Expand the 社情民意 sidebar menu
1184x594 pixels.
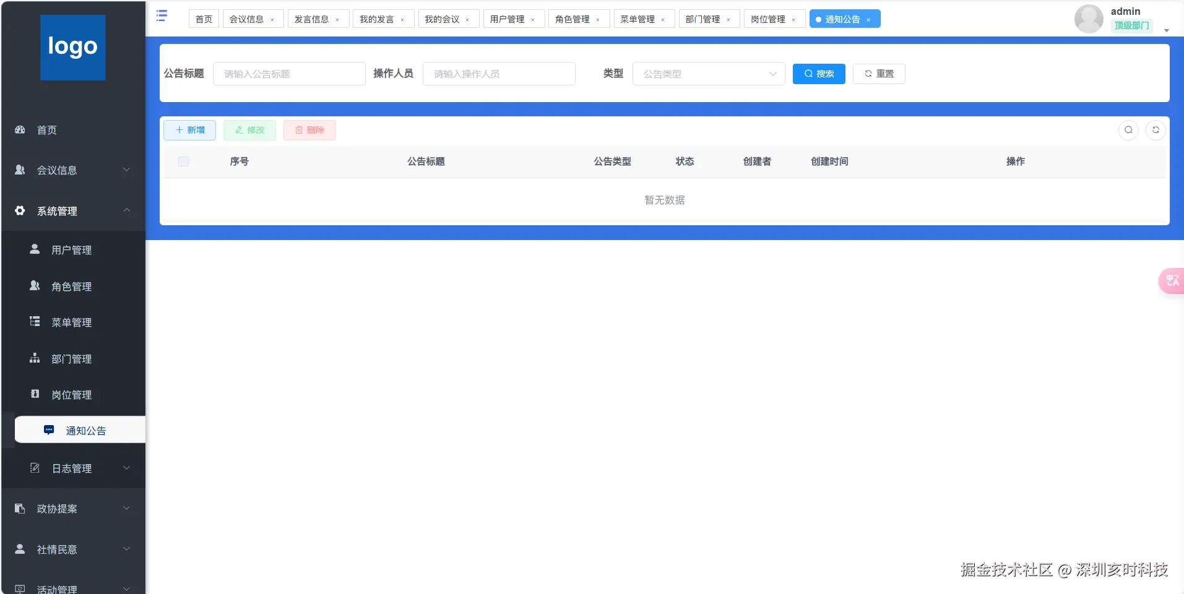(x=126, y=549)
